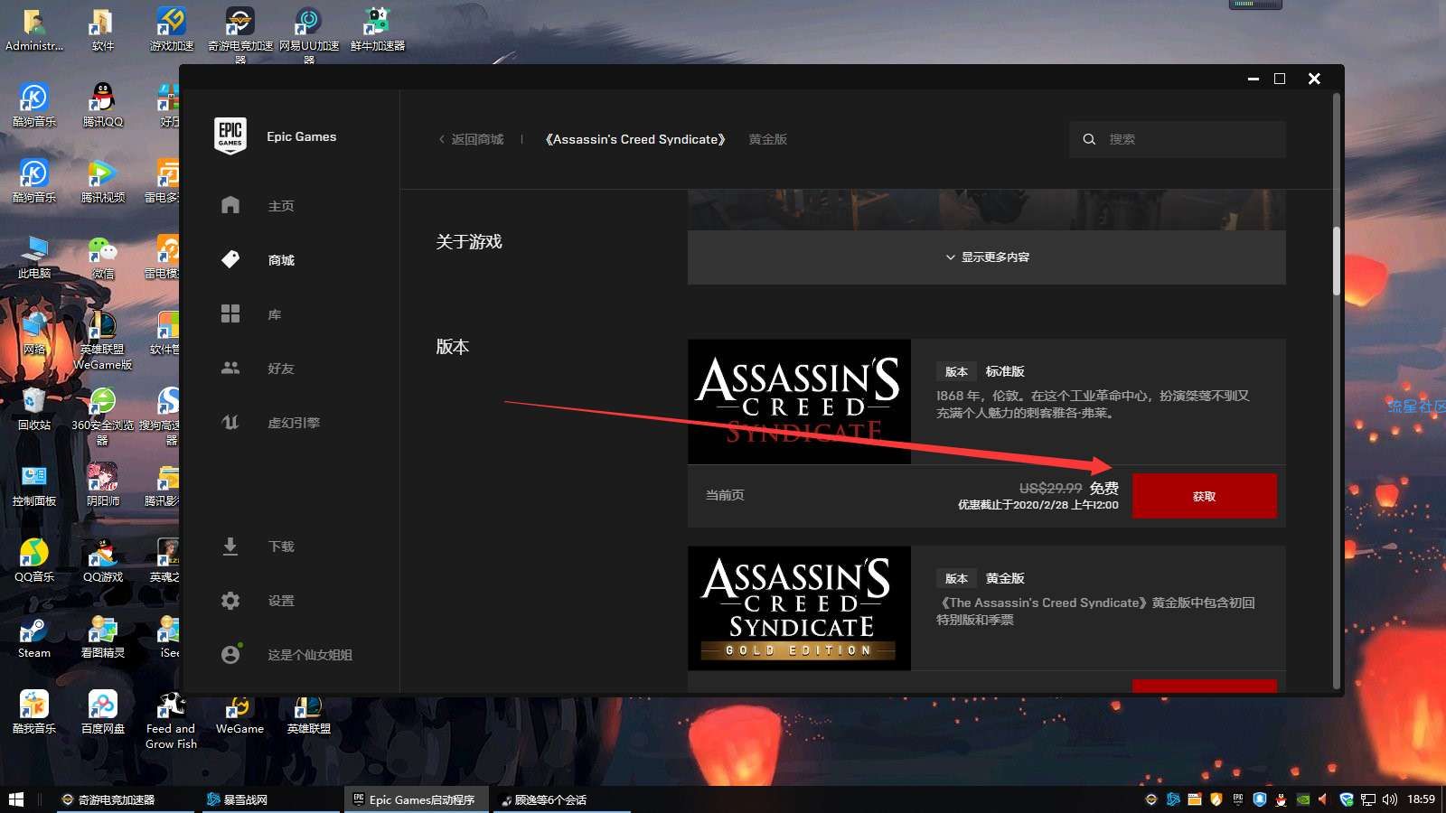Click the 当前页 label

(725, 495)
